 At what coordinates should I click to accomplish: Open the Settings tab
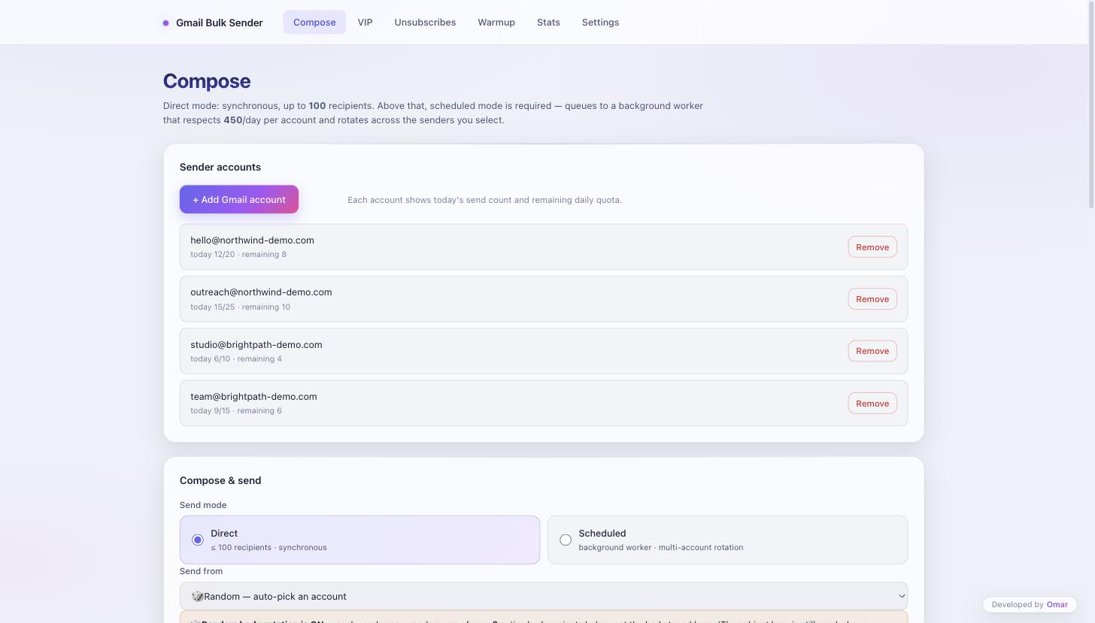[x=600, y=23]
